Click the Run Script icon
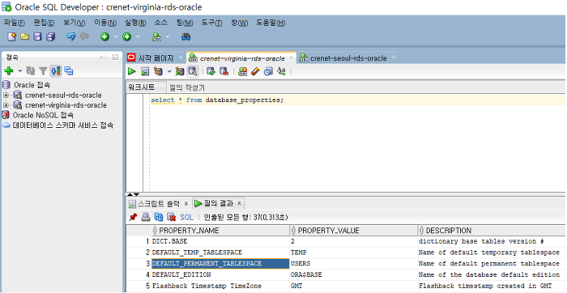This screenshot has height=293, width=567. [x=145, y=71]
